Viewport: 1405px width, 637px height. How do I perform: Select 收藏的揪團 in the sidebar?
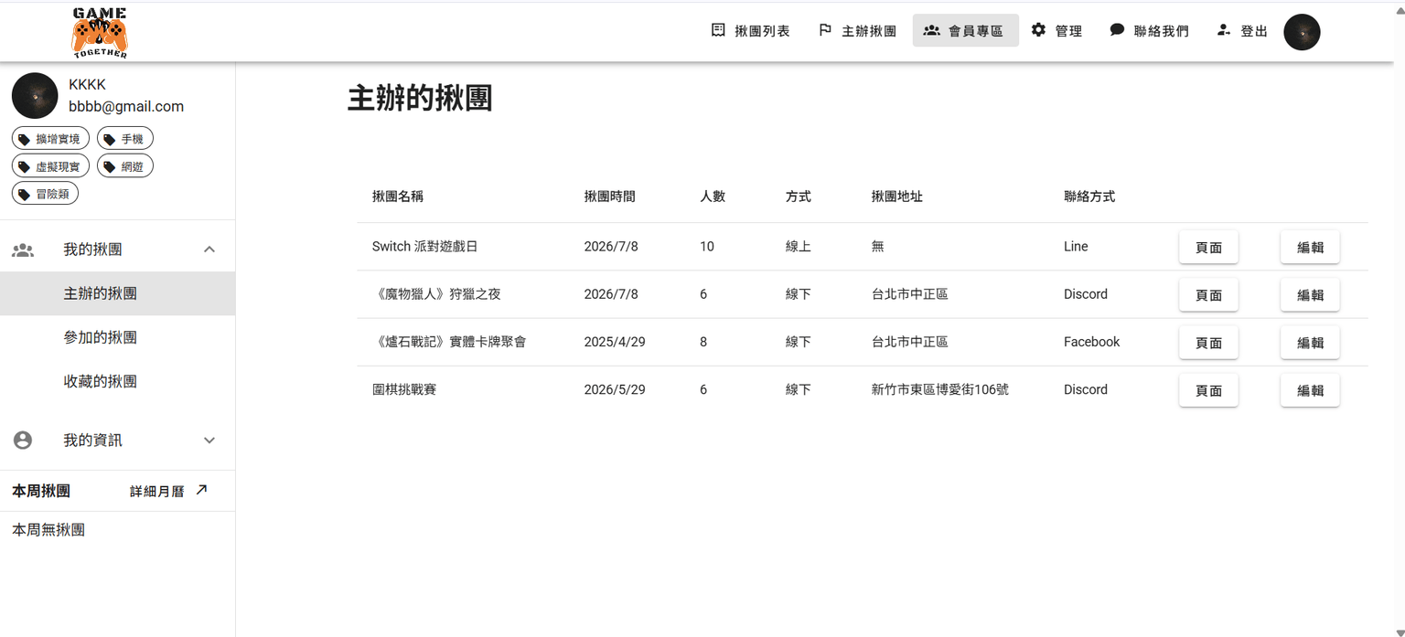[117, 381]
